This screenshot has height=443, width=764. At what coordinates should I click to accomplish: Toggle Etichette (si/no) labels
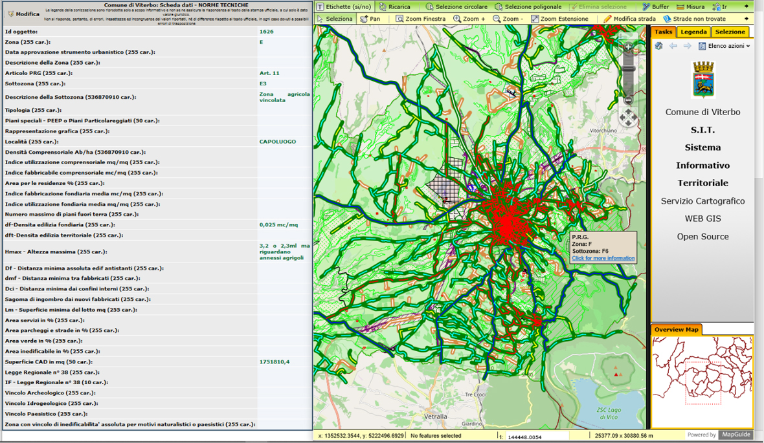[344, 7]
